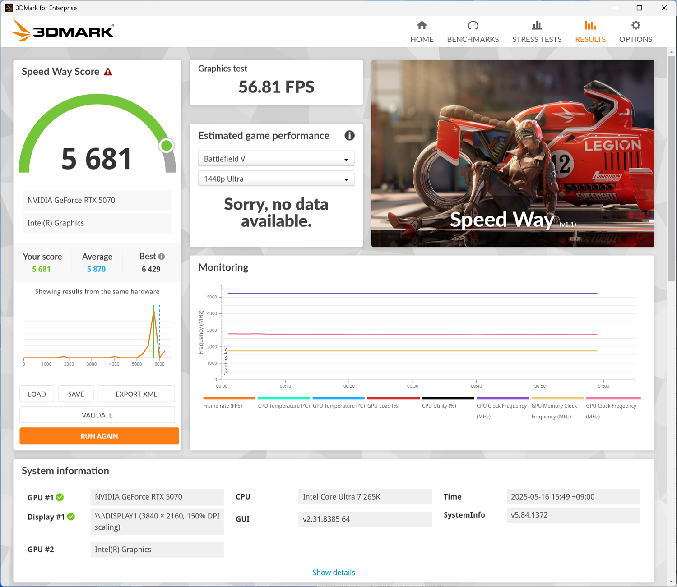The height and width of the screenshot is (587, 677).
Task: Click the score distribution histogram chart
Action: 97,335
